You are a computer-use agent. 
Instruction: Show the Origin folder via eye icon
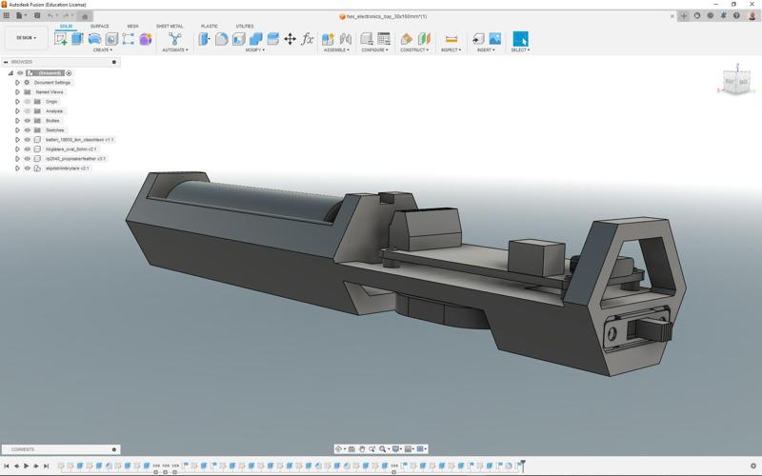pos(28,102)
